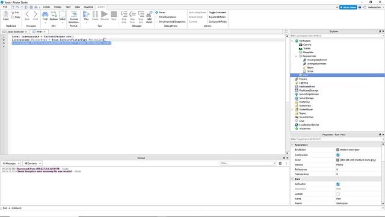Click the Step Out debugger icon
385x217 pixels.
click(x=141, y=14)
